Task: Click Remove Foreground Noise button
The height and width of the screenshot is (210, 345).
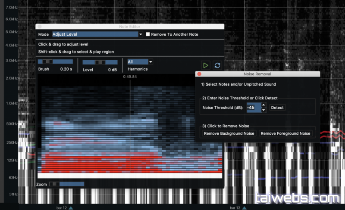Action: pos(285,133)
